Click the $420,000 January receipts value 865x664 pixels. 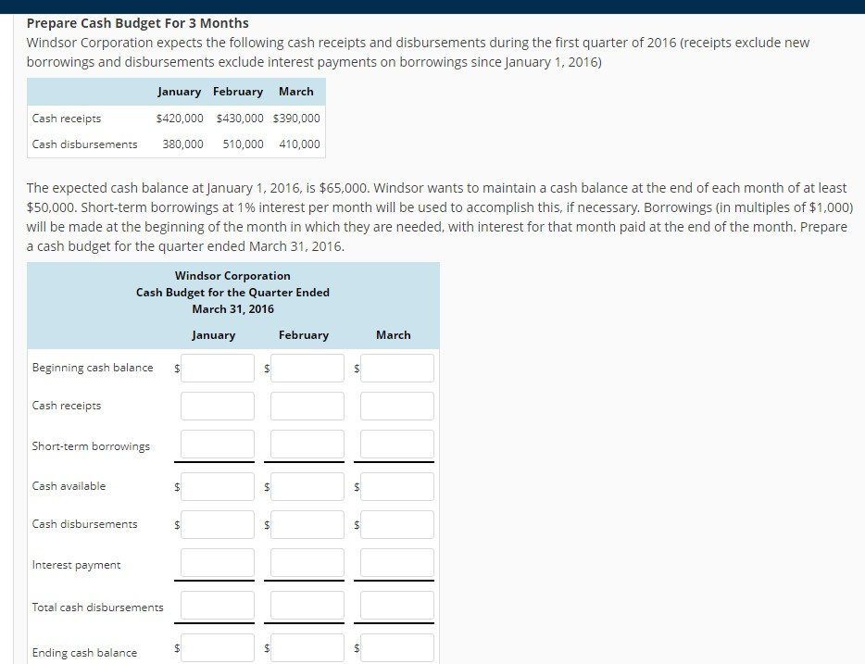180,118
